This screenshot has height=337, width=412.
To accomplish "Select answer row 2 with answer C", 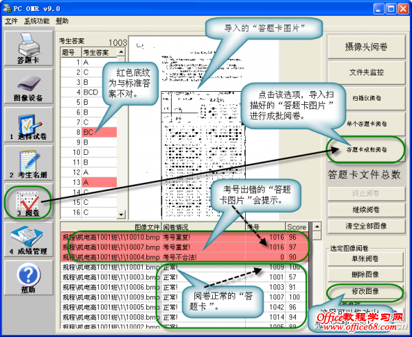I will 89,73.
